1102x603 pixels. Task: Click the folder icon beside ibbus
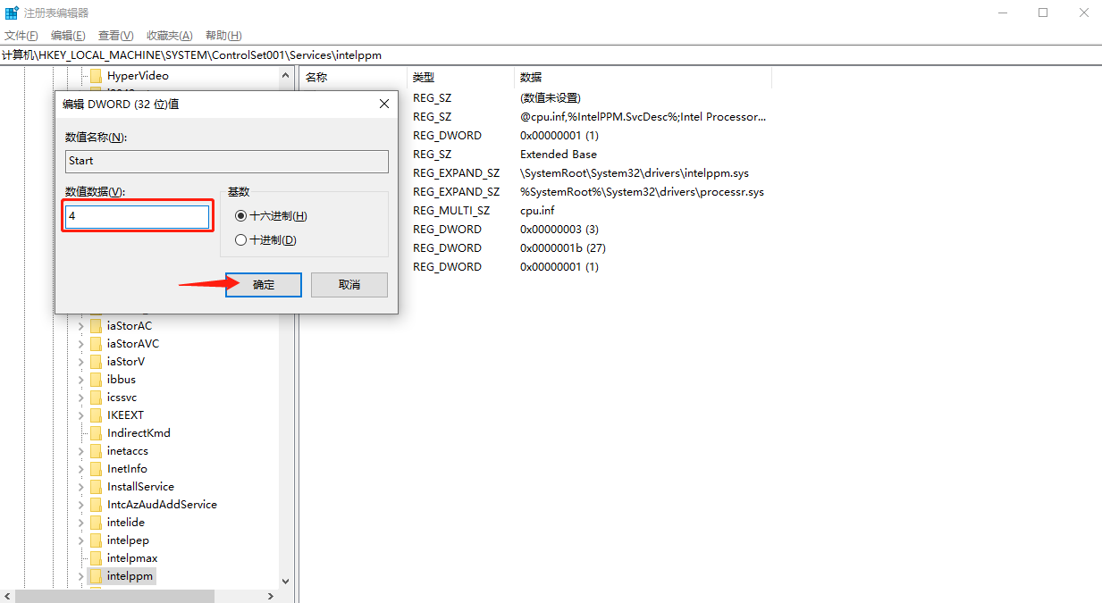click(96, 380)
